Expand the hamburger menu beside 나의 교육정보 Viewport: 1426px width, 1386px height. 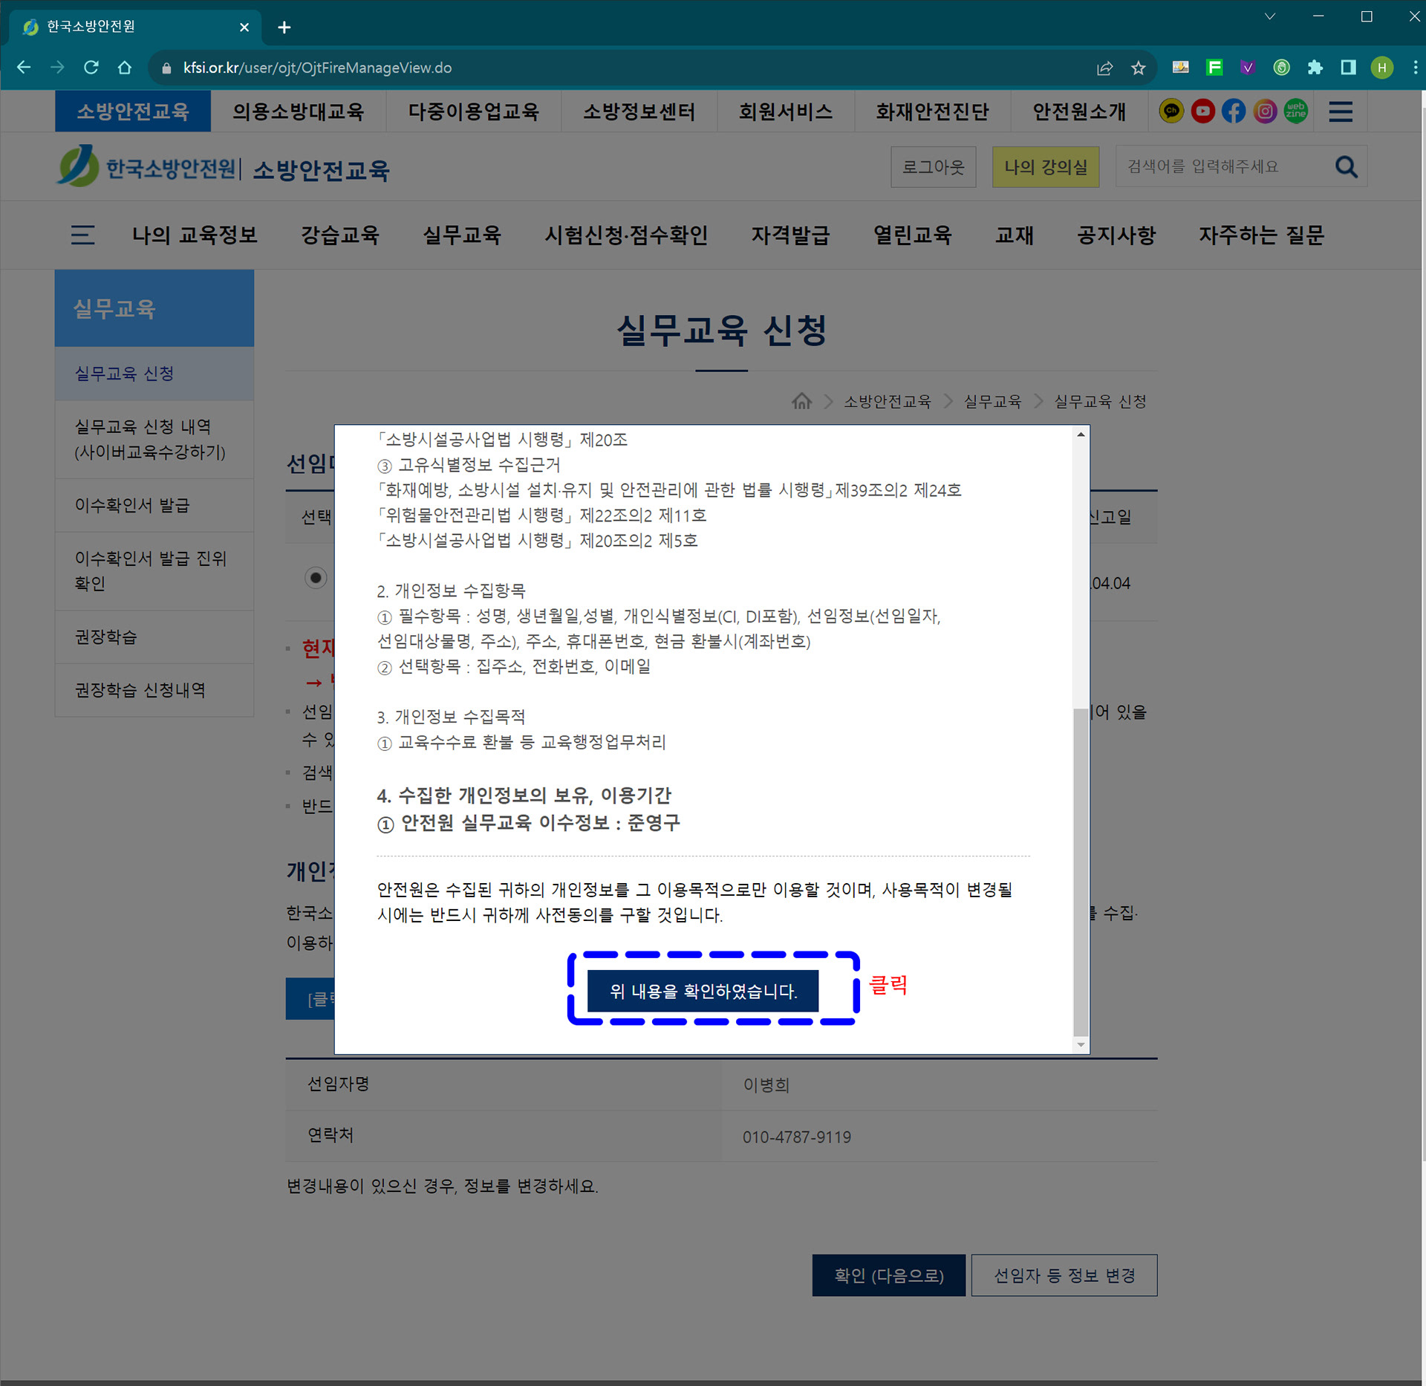tap(82, 235)
